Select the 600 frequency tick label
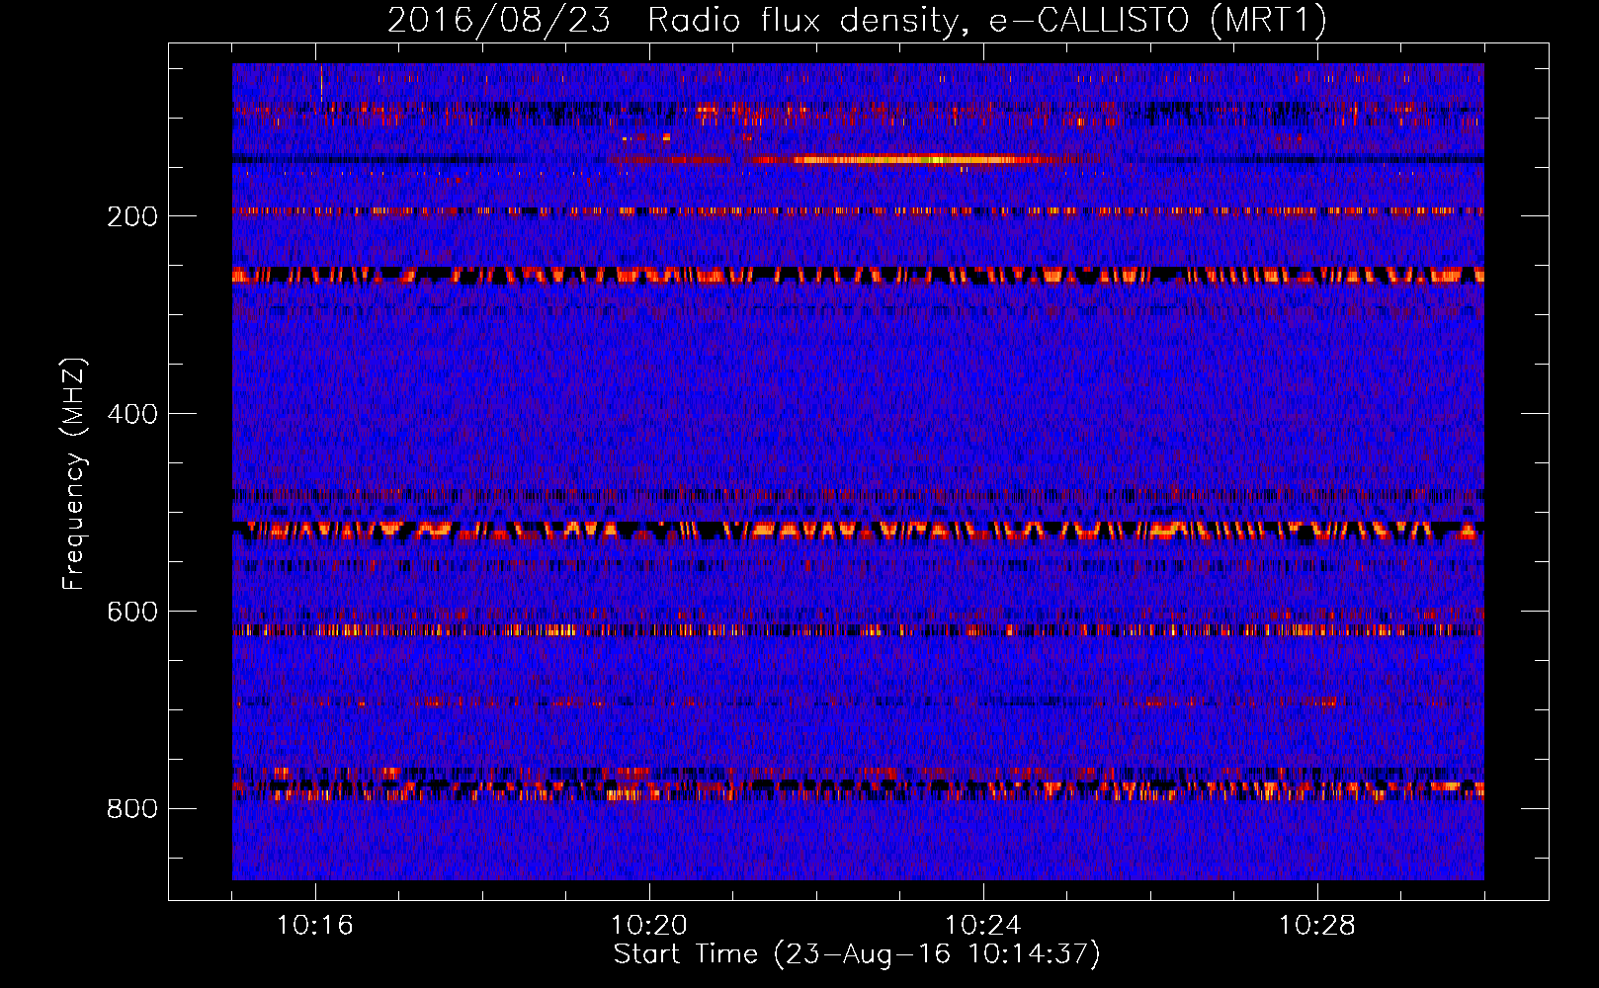Viewport: 1599px width, 988px height. 132,612
